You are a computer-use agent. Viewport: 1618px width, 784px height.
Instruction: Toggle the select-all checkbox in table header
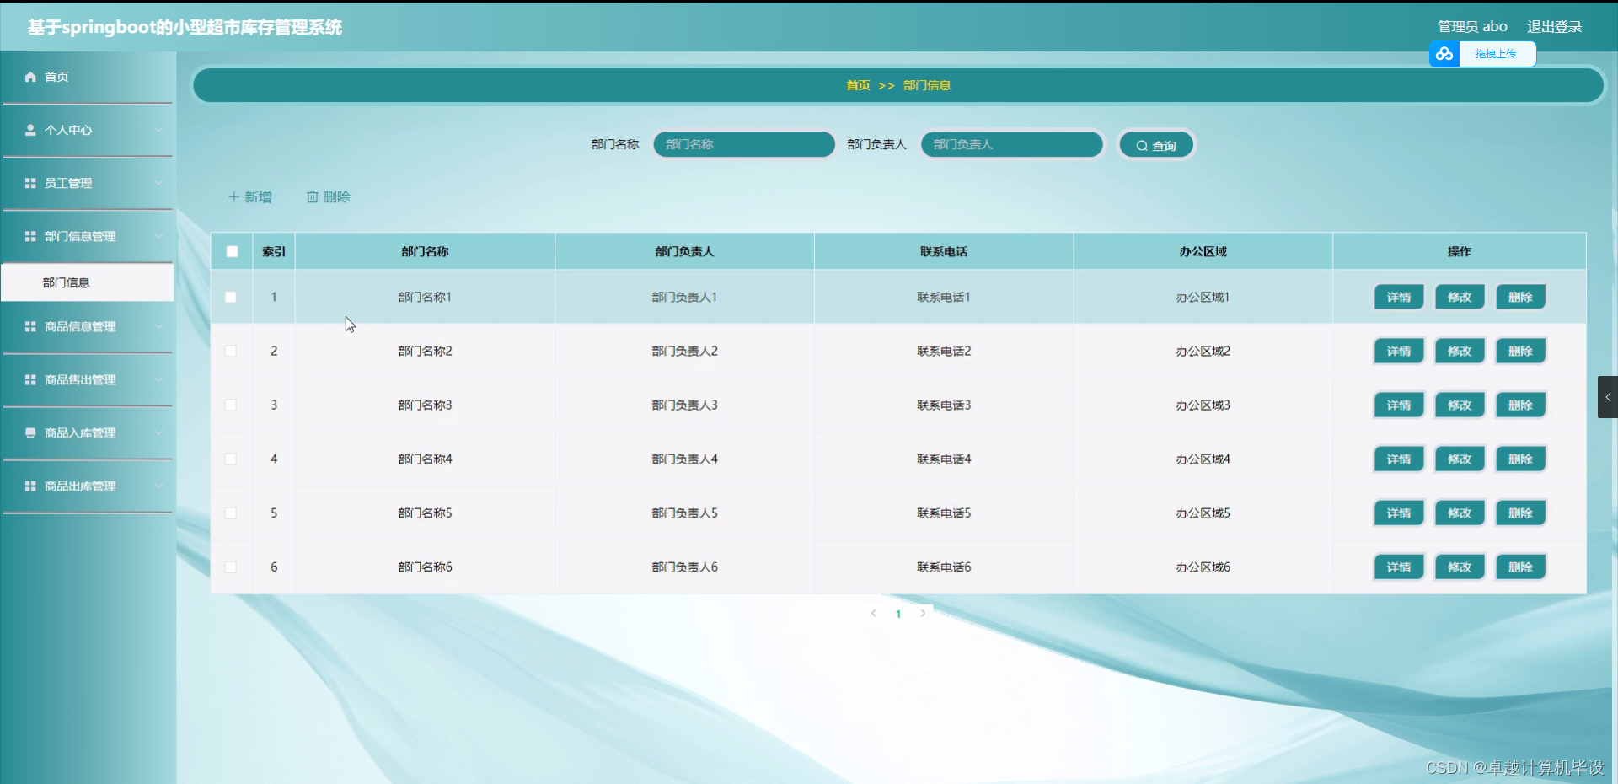(231, 251)
